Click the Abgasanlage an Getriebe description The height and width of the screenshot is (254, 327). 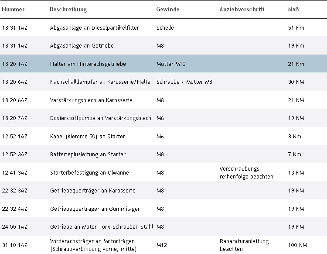tap(82, 46)
